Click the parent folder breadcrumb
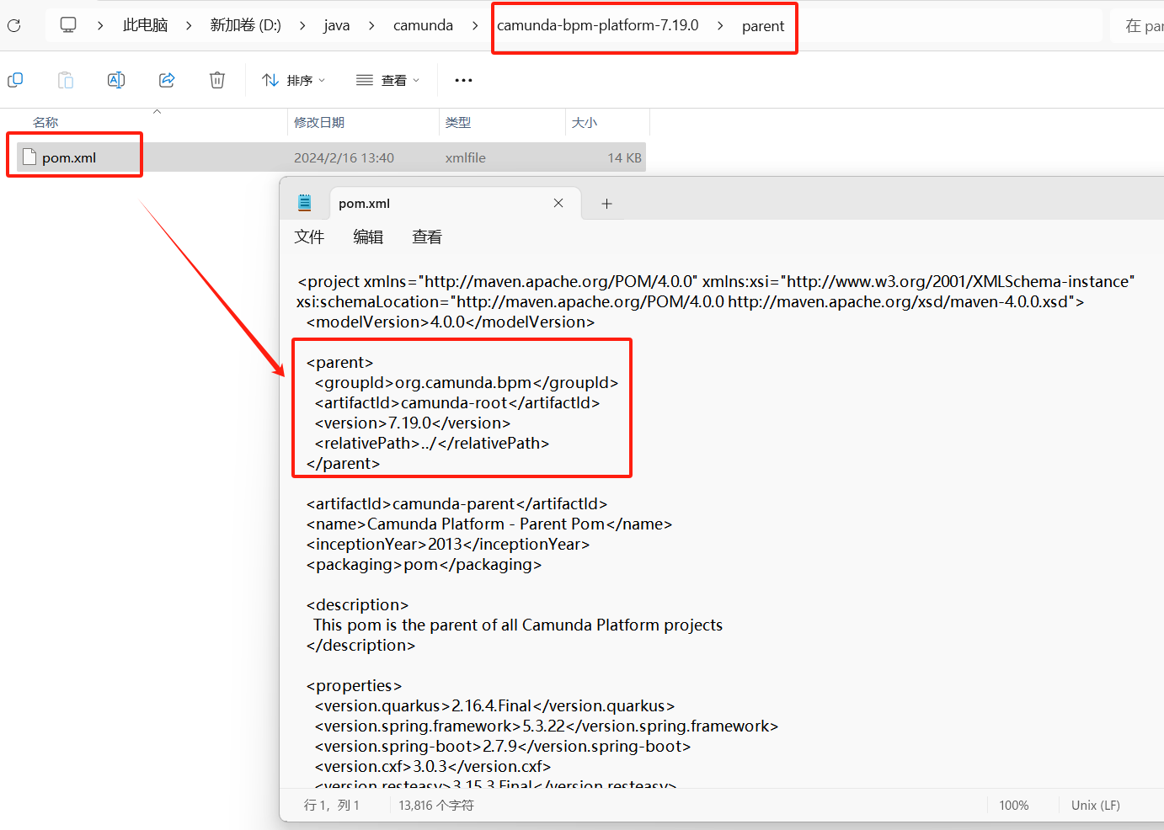Viewport: 1164px width, 830px height. pos(763,26)
